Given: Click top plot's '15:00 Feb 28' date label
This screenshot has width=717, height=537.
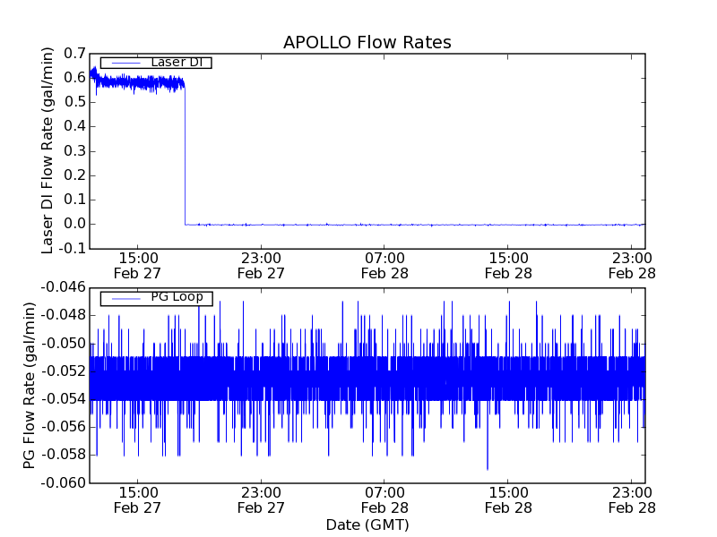Looking at the screenshot, I should coord(508,266).
